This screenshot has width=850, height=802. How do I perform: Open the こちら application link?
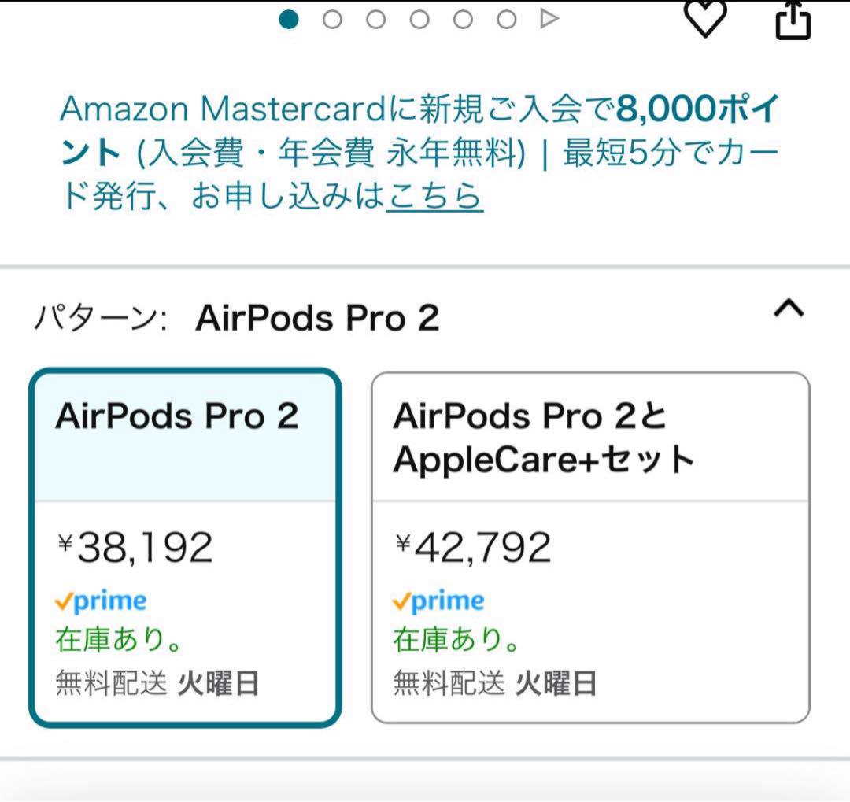coord(434,195)
